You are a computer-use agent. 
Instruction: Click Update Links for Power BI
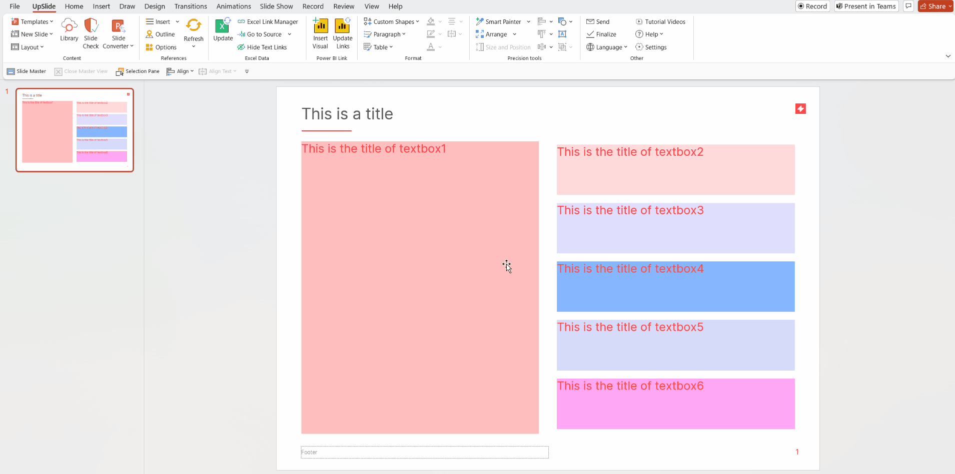pos(343,33)
